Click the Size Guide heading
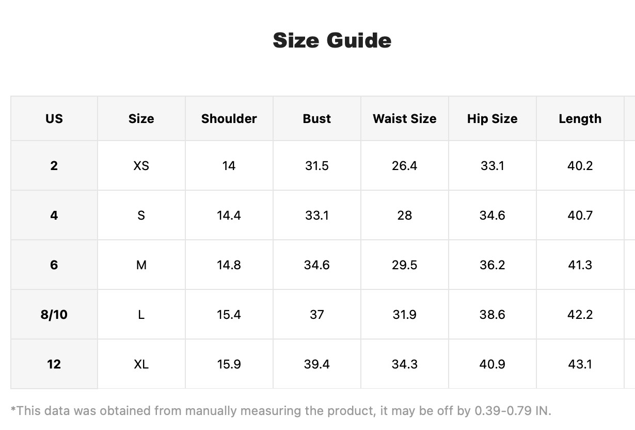The width and height of the screenshot is (635, 430). point(332,40)
